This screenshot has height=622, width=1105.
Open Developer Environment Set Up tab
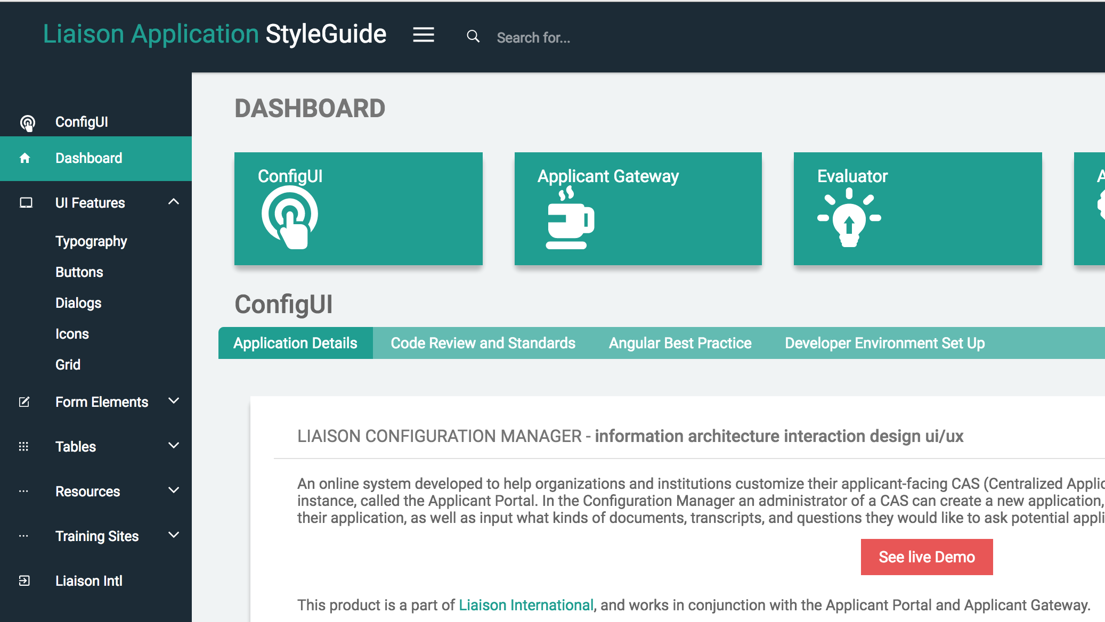pos(885,343)
